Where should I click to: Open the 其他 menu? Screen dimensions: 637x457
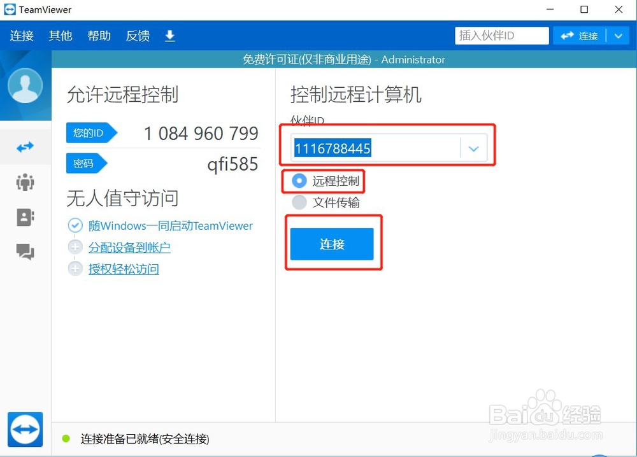60,36
